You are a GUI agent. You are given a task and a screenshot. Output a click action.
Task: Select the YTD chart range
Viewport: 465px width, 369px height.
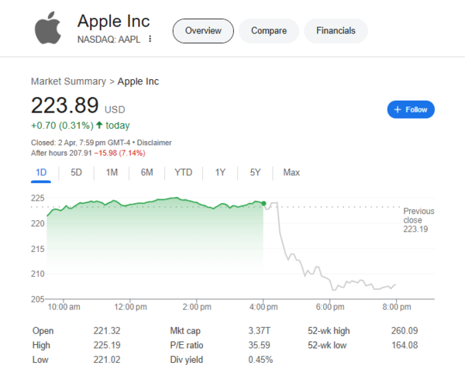[x=184, y=172]
